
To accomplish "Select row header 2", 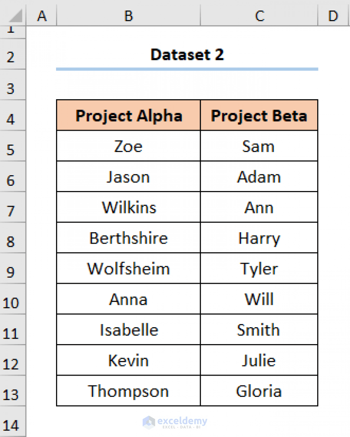I will (13, 56).
